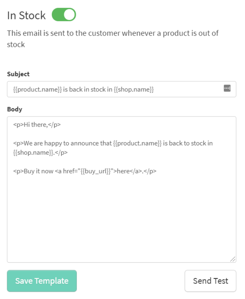245x299 pixels.
Task: Click {{shop.name}} placeholder in Body text
Action: click(x=33, y=153)
